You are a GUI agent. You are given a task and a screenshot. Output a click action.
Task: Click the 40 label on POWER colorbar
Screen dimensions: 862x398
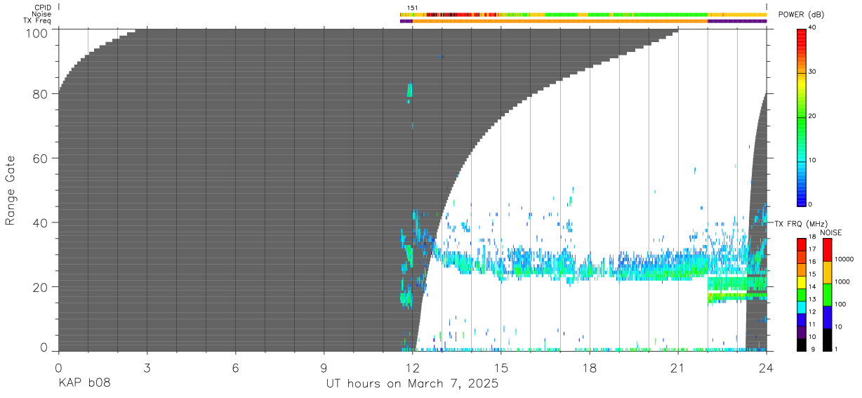[813, 27]
